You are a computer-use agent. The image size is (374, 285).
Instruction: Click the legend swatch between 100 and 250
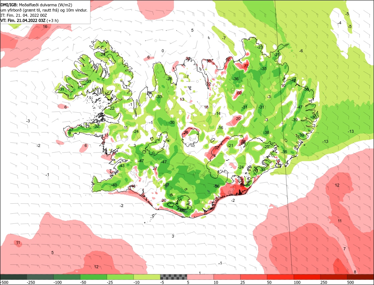(x=307, y=277)
